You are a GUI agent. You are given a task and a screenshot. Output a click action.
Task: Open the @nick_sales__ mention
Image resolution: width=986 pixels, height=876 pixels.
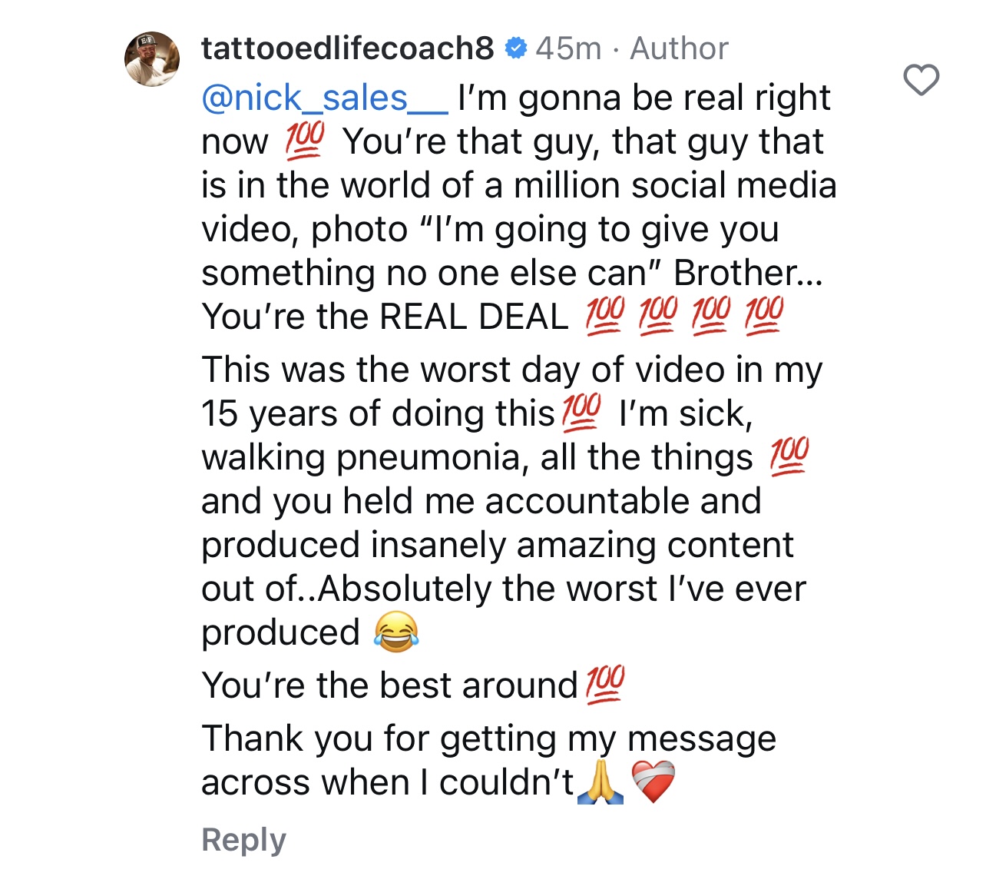coord(324,98)
